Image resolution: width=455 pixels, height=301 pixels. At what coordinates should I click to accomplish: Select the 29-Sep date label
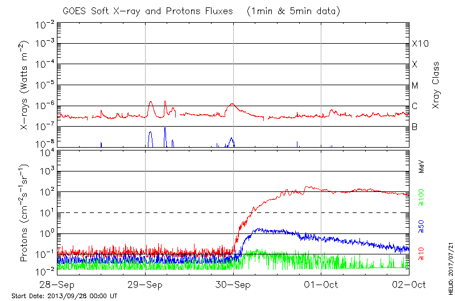(145, 285)
